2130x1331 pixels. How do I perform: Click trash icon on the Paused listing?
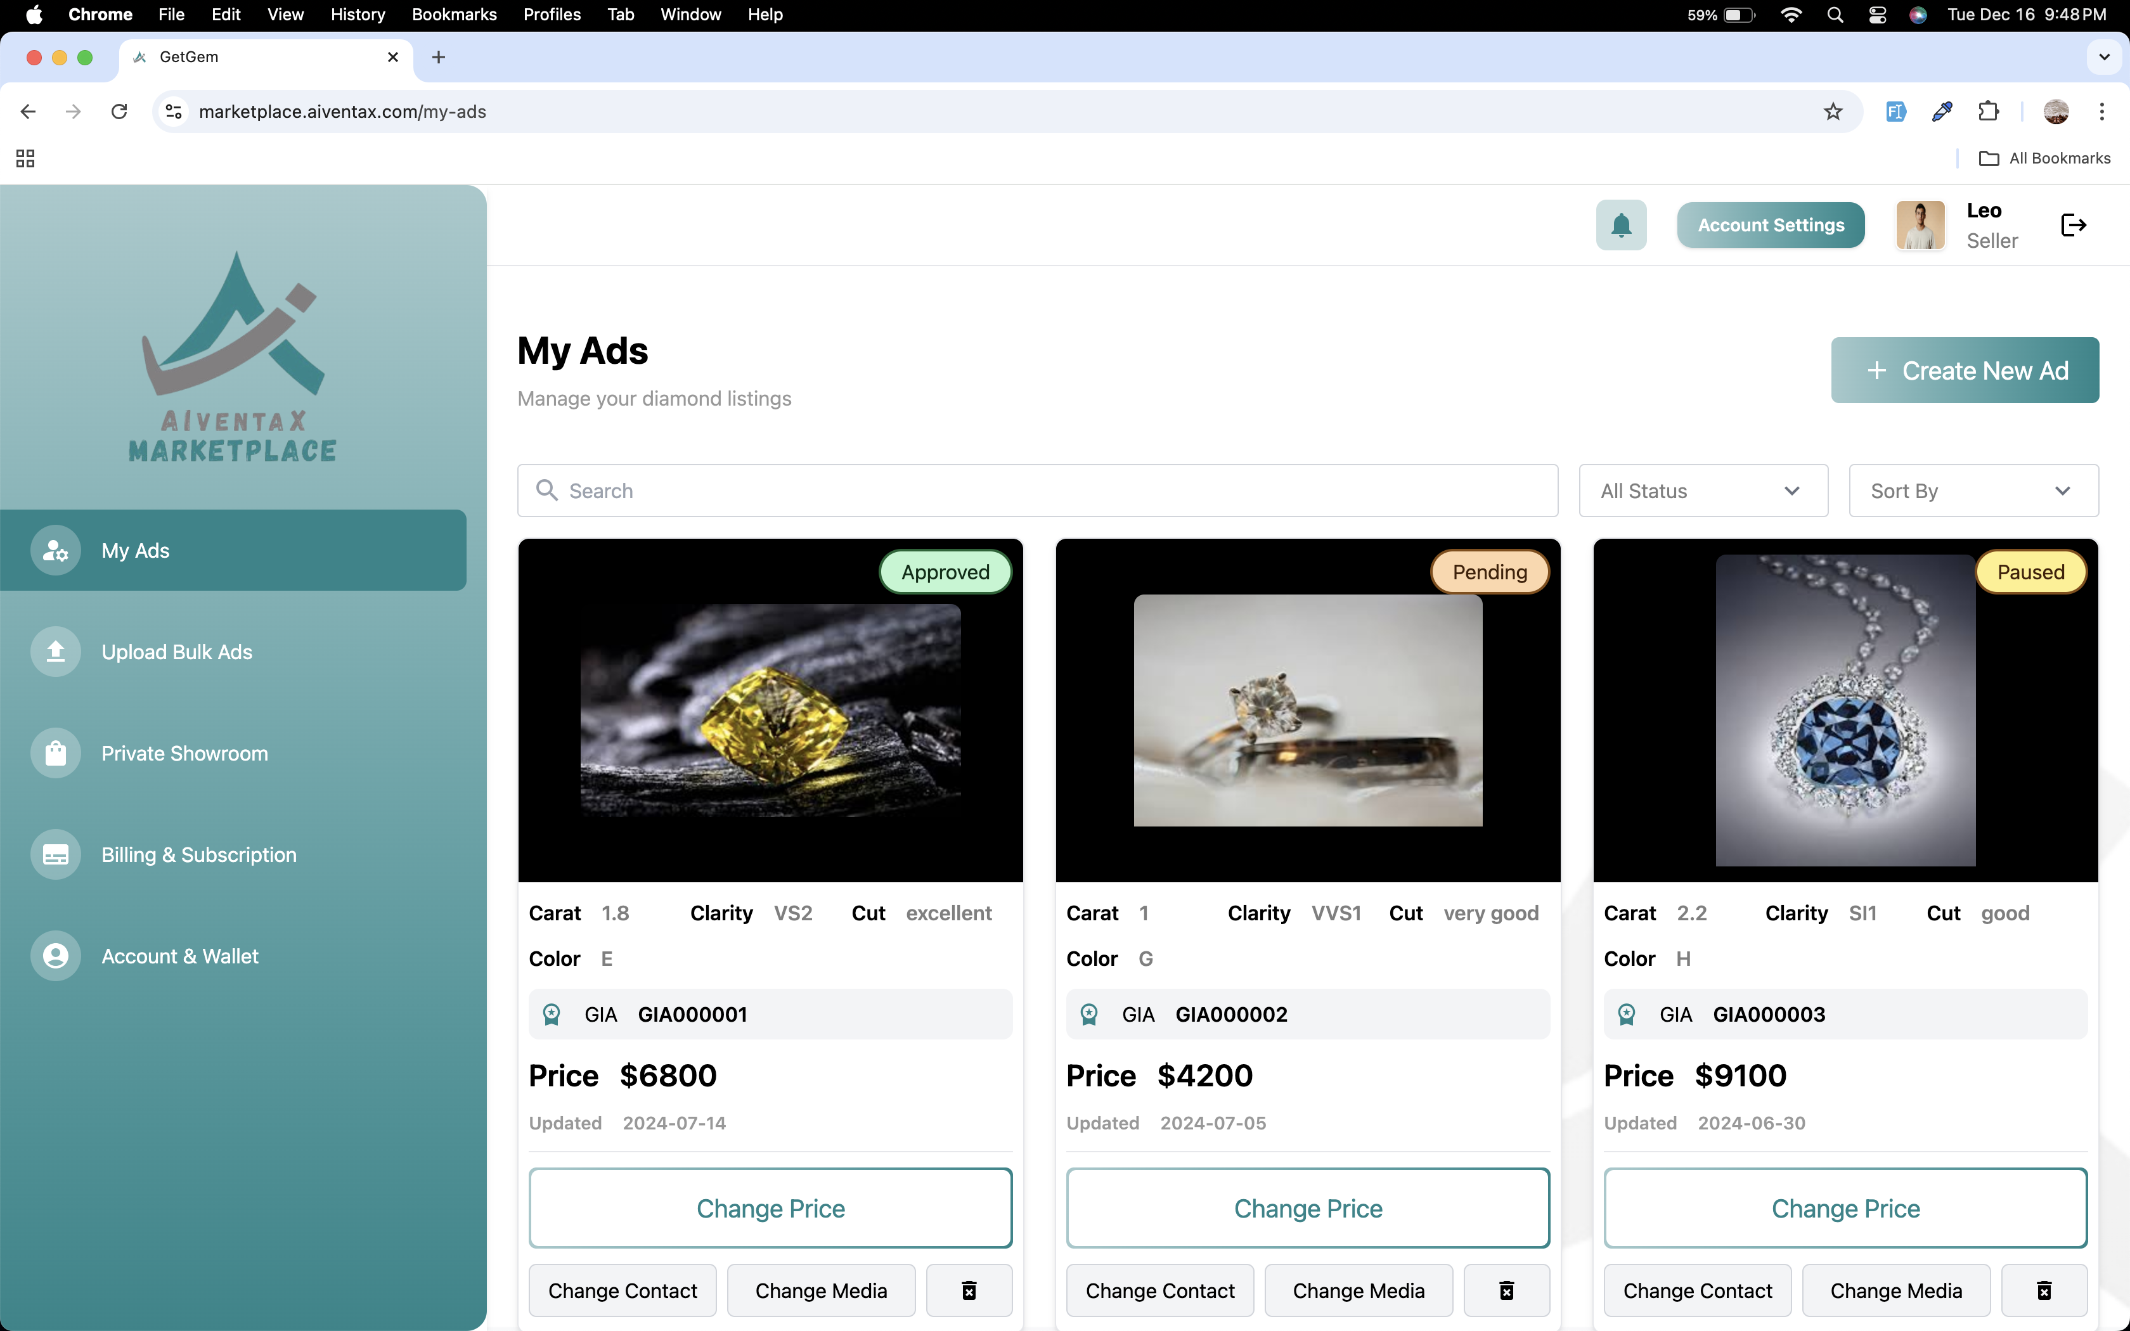(x=2044, y=1290)
